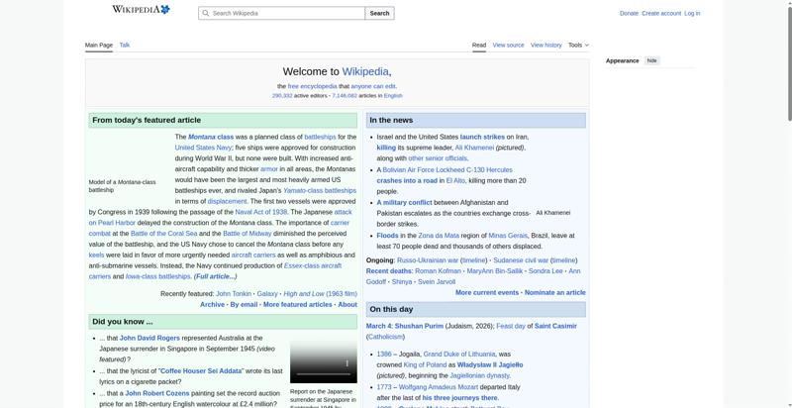The width and height of the screenshot is (792, 408).
Task: Open the View history tab
Action: 545,45
